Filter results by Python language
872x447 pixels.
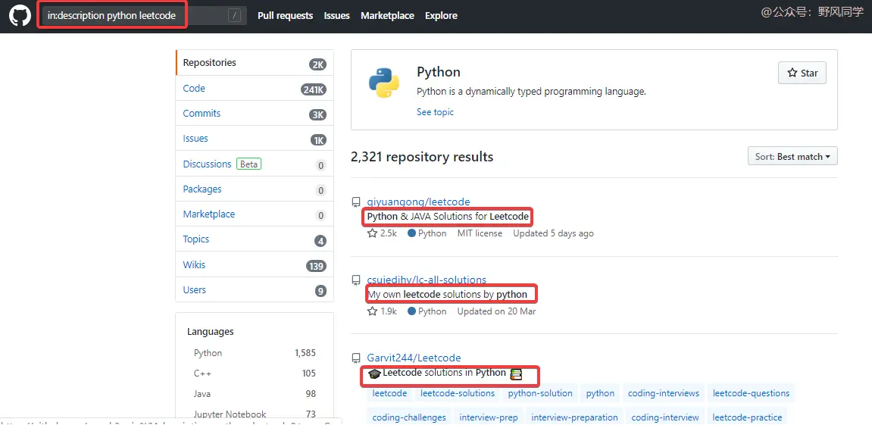point(208,353)
